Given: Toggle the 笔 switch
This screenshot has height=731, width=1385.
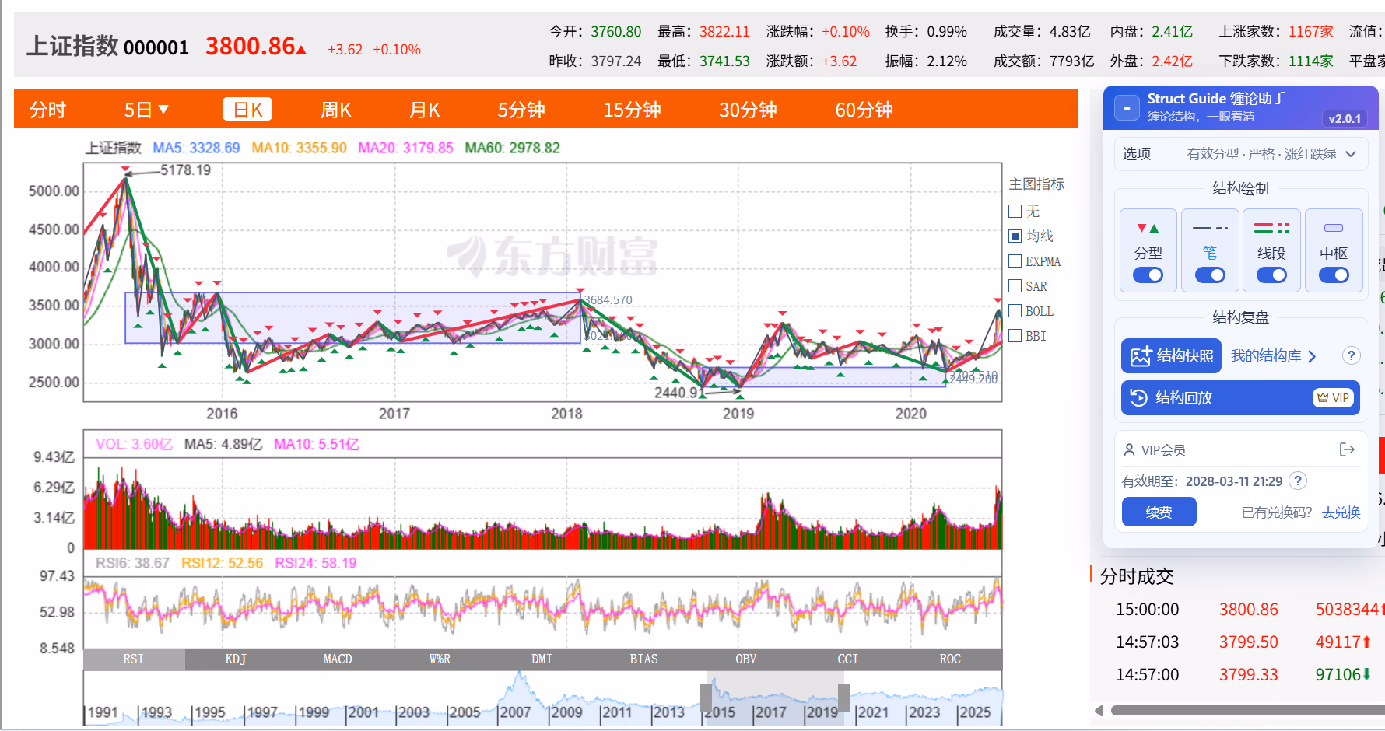Looking at the screenshot, I should tap(1210, 275).
